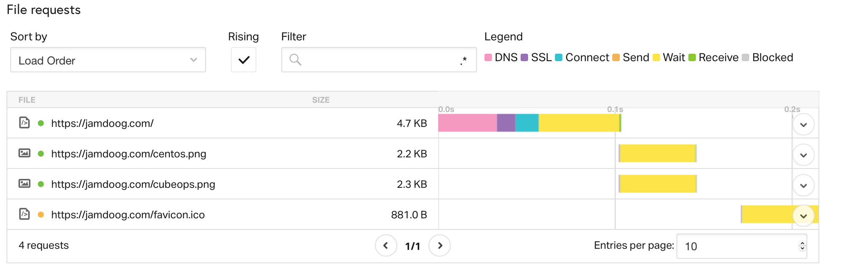Screen dimensions: 841x277
Task: Go to the next page of requests
Action: pyautogui.click(x=439, y=246)
